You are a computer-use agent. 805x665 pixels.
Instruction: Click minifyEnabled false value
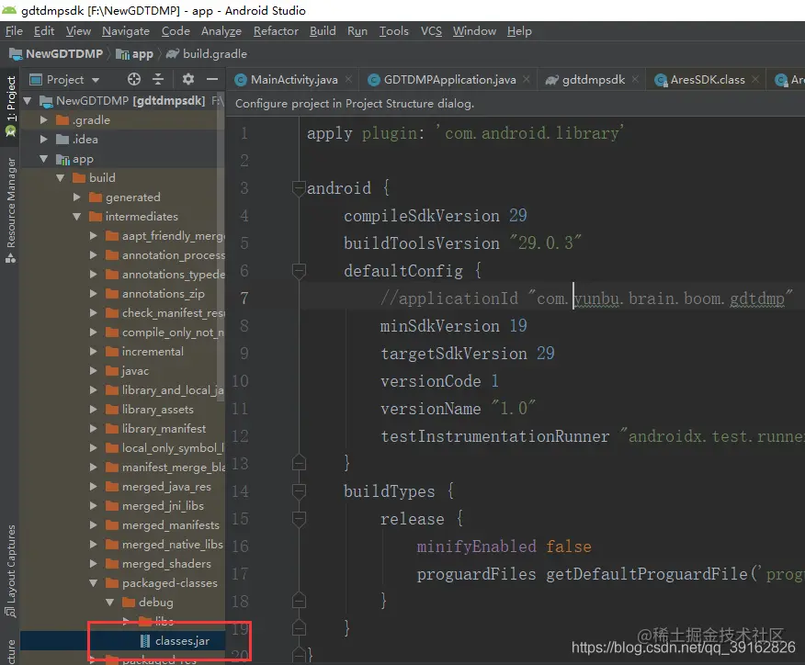568,547
